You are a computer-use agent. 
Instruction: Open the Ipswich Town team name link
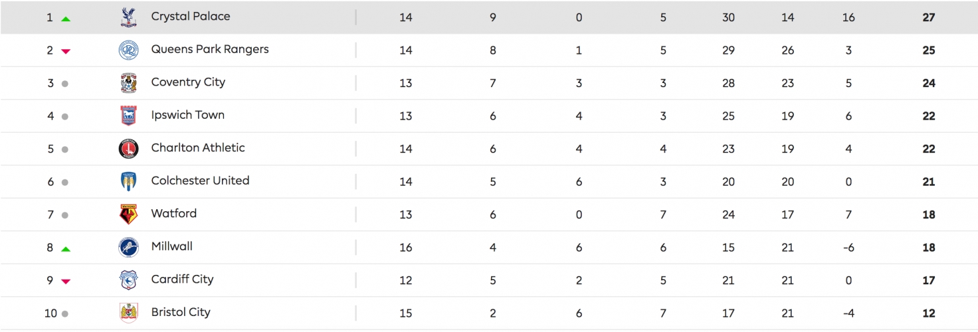188,115
